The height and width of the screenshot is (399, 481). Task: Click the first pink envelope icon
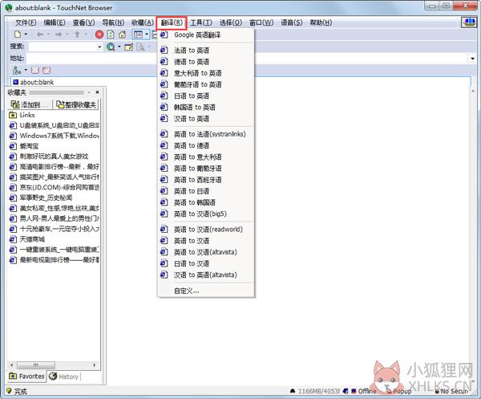click(x=35, y=71)
